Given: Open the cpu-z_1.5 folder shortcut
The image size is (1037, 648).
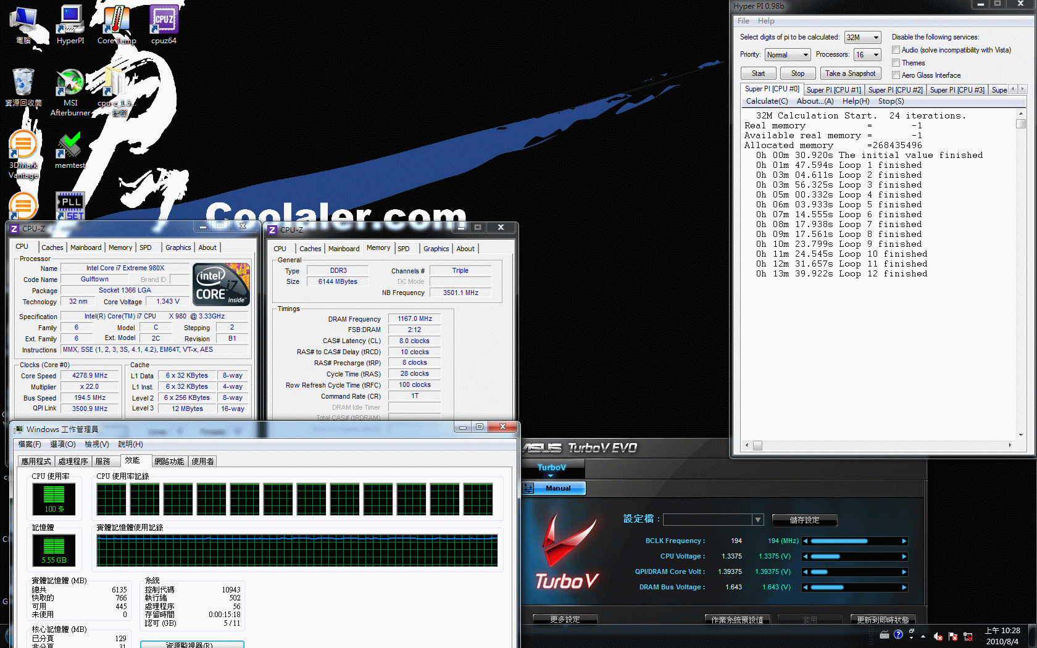Looking at the screenshot, I should 117,92.
